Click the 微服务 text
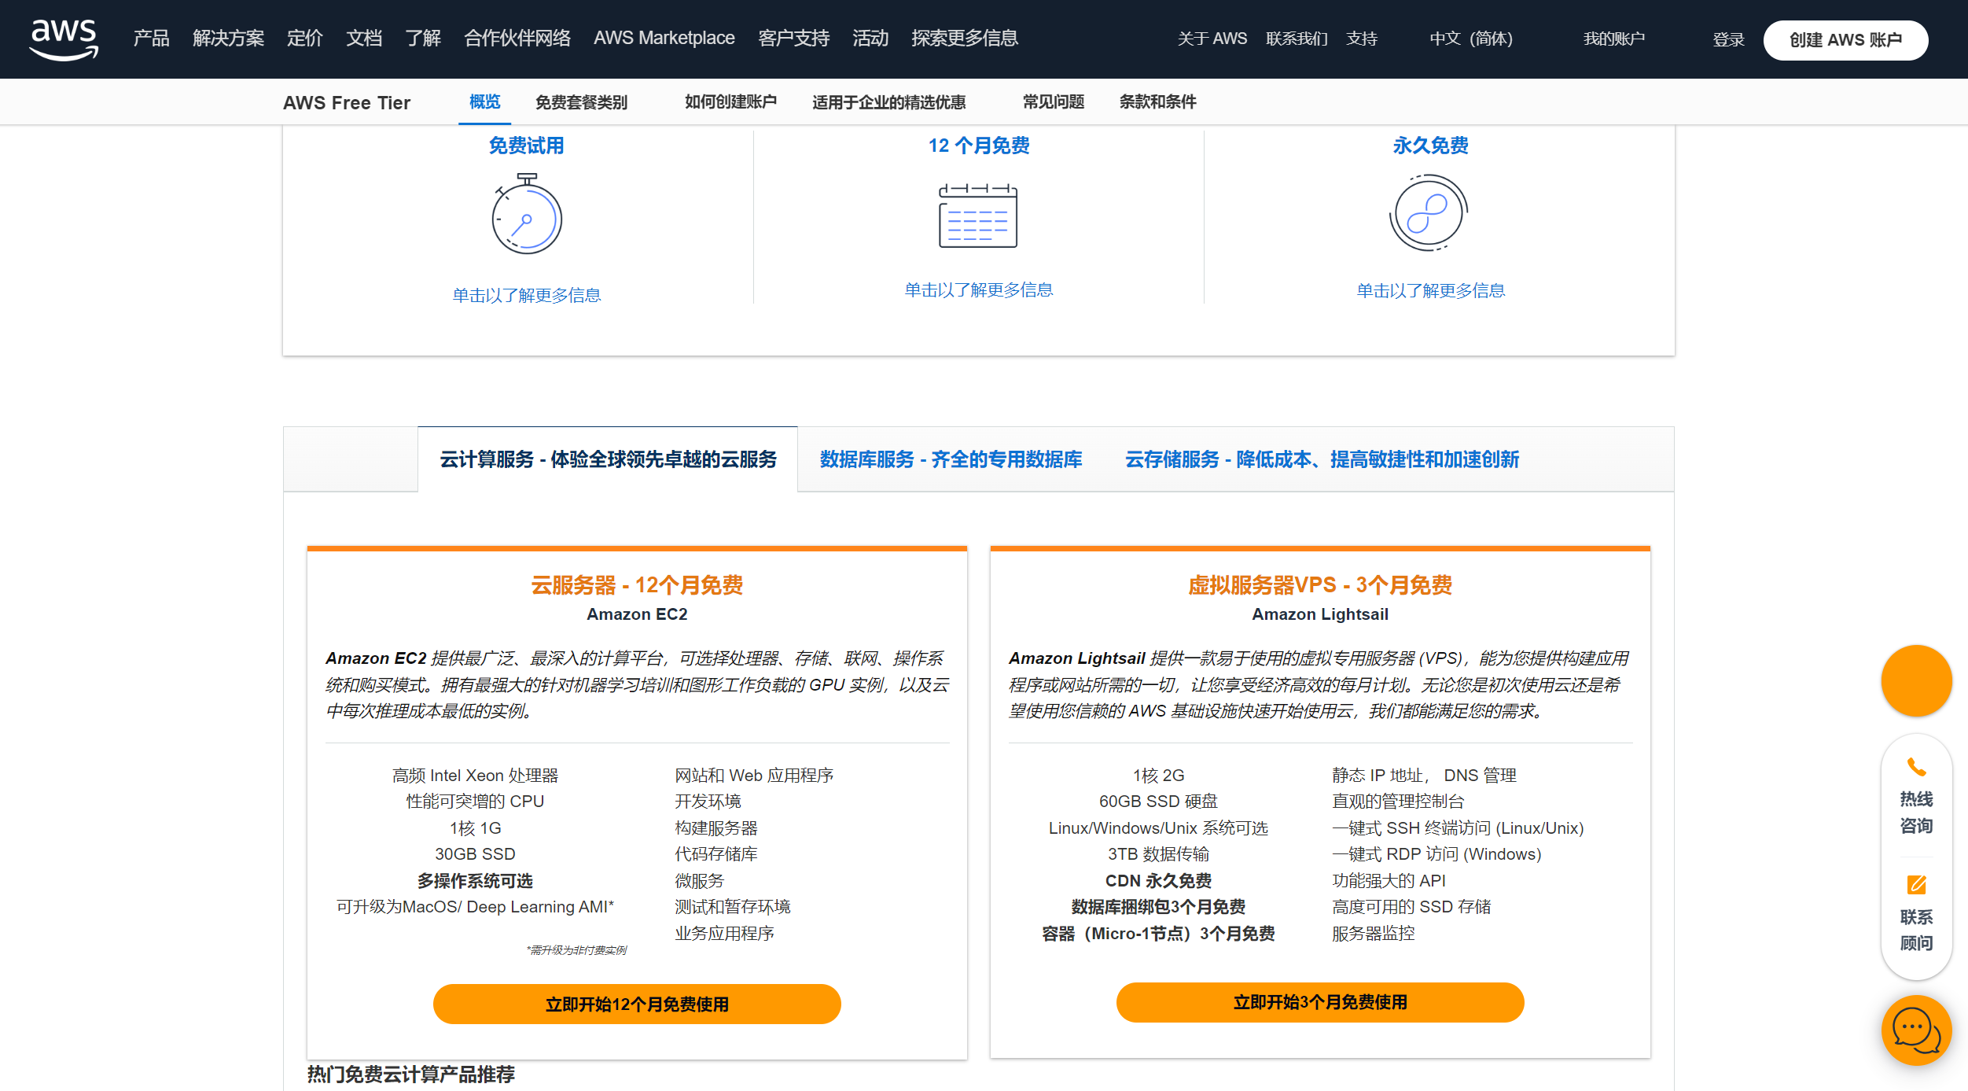 [699, 881]
